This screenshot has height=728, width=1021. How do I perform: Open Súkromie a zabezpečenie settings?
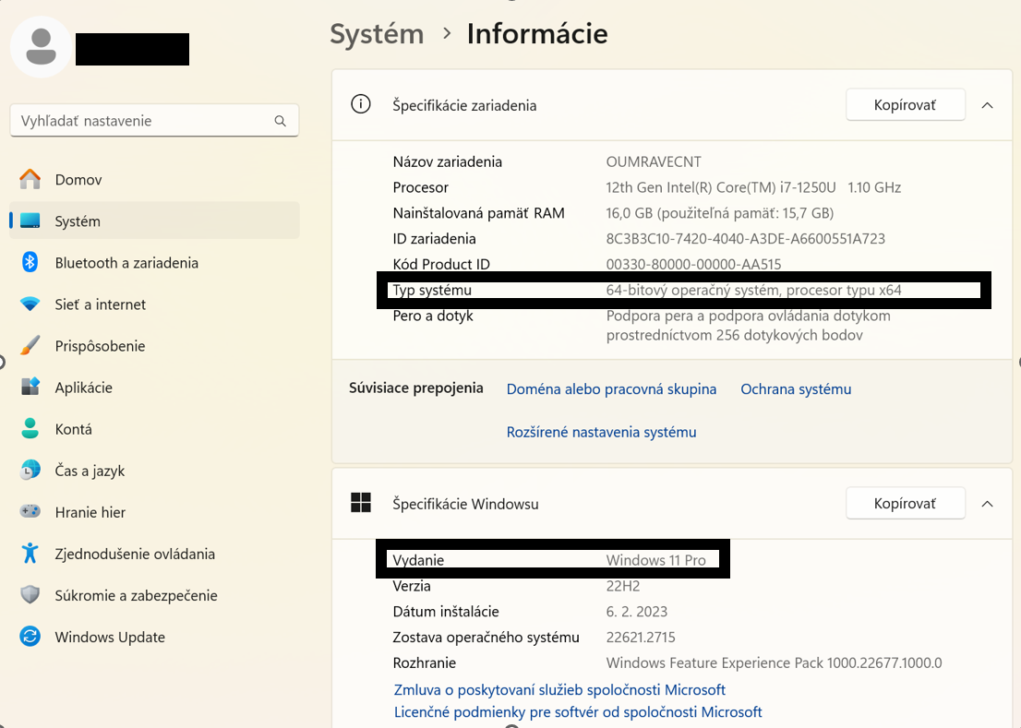point(154,596)
